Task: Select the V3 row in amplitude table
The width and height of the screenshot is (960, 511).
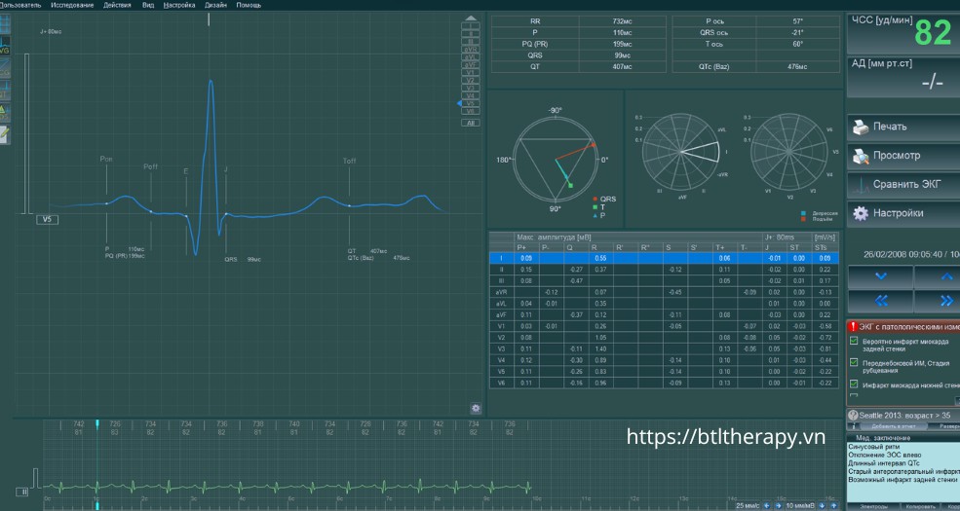Action: (664, 349)
